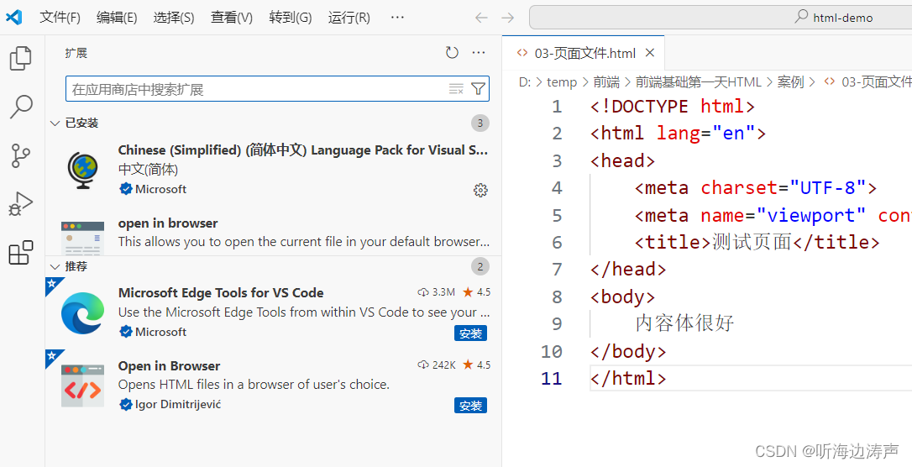Click the <!DOCTYPE html> line

click(673, 107)
